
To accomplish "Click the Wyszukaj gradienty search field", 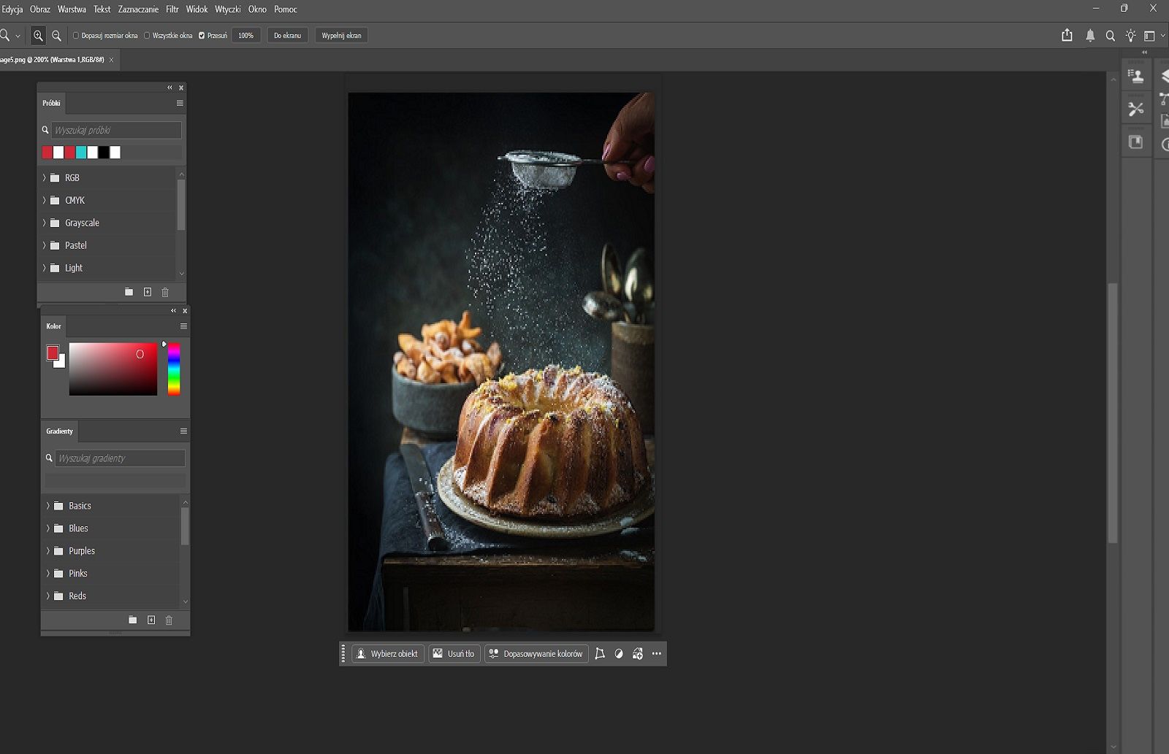I will 120,458.
